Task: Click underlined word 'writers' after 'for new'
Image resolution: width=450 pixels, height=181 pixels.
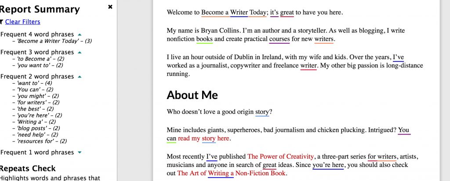Action: [x=324, y=39]
